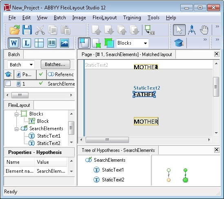
Task: Expand overflow chevron beside hand tool
Action: 217,27
